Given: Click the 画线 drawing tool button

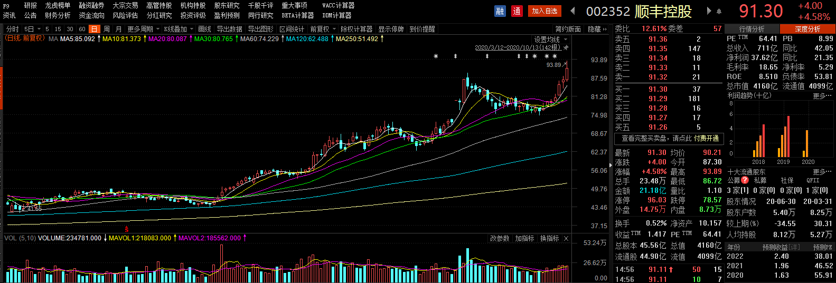Looking at the screenshot, I should (204, 29).
